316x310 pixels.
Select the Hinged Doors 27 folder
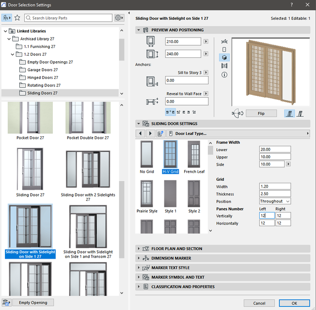click(42, 77)
